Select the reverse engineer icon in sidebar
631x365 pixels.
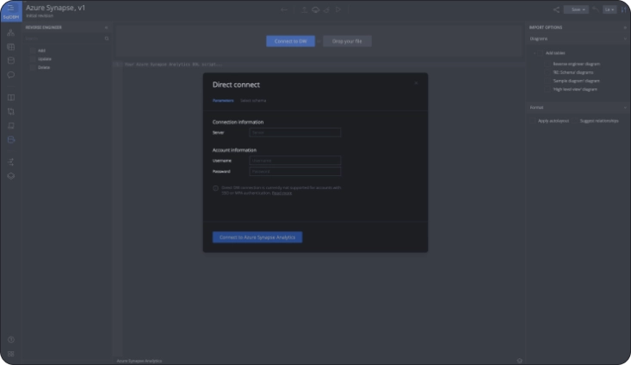(10, 139)
